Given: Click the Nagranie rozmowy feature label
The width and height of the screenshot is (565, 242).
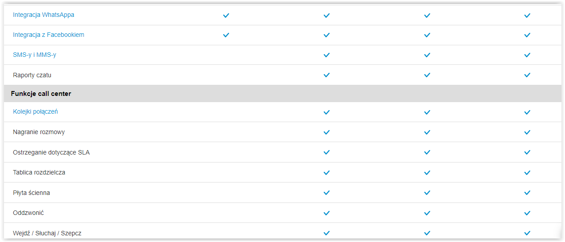Looking at the screenshot, I should [39, 132].
